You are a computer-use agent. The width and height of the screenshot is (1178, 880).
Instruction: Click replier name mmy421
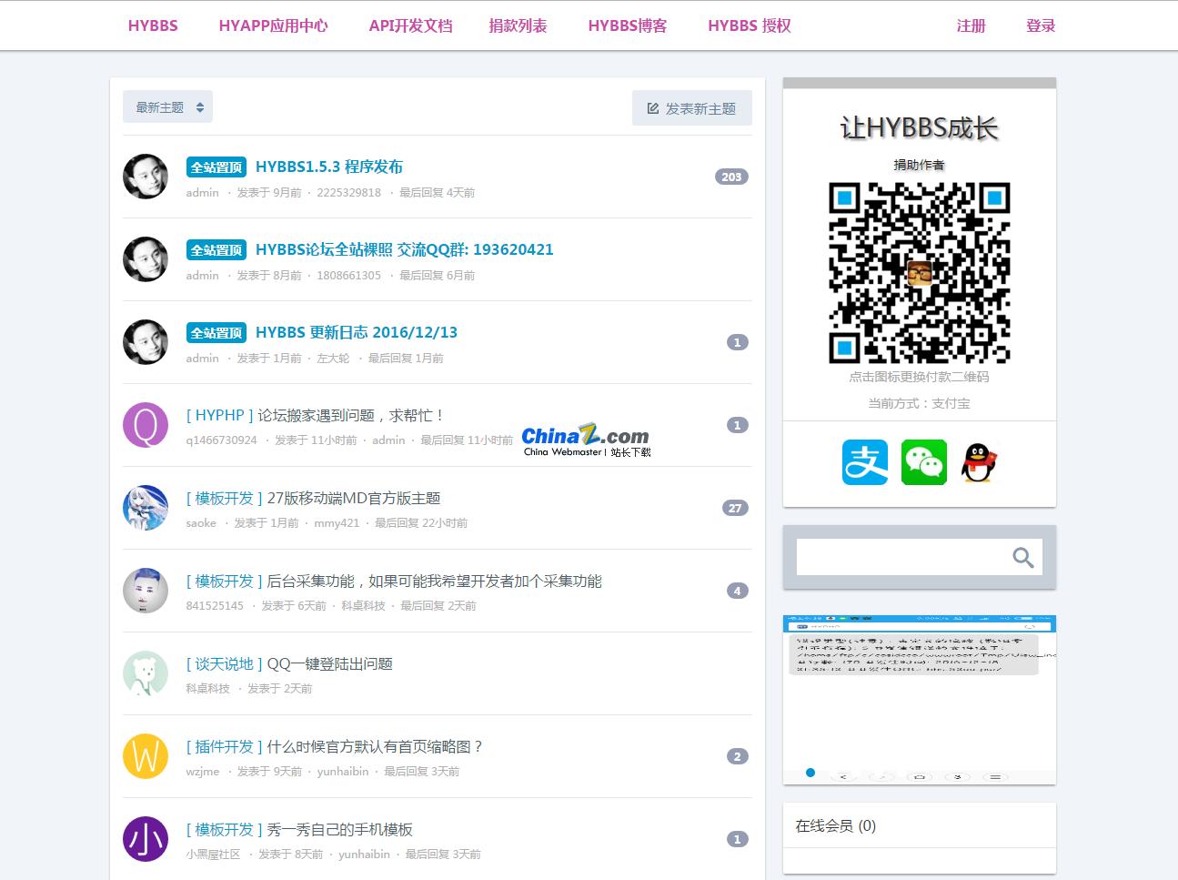coord(337,523)
